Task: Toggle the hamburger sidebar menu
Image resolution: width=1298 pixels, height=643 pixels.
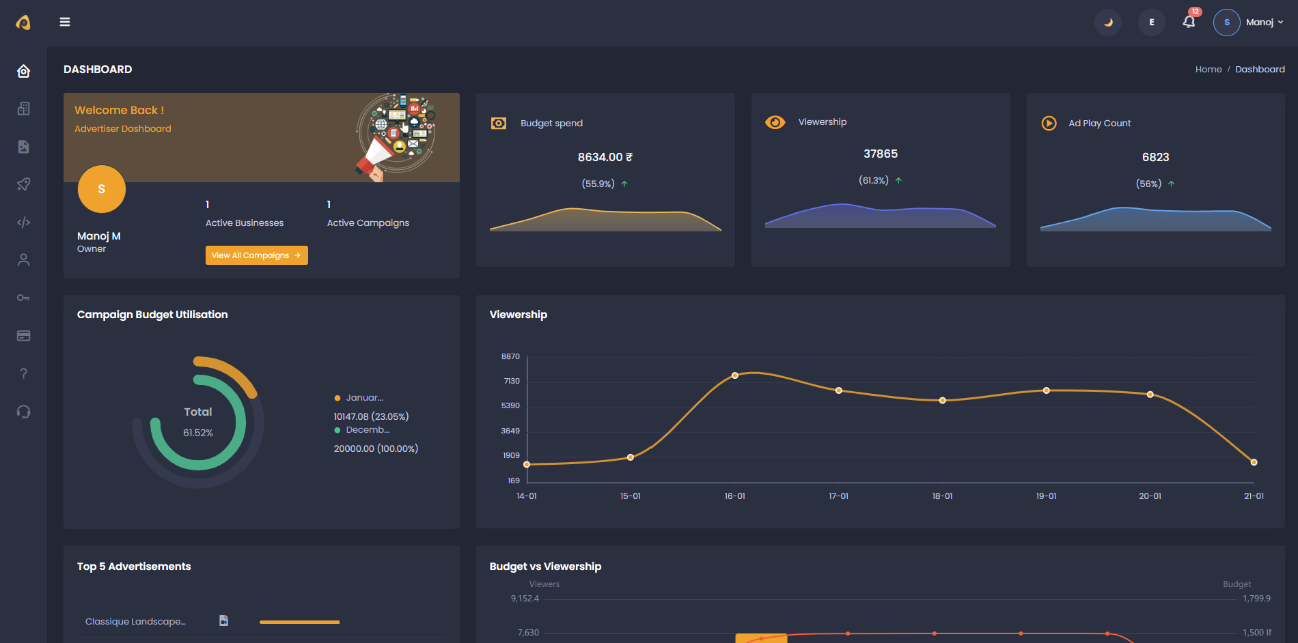Action: tap(65, 22)
